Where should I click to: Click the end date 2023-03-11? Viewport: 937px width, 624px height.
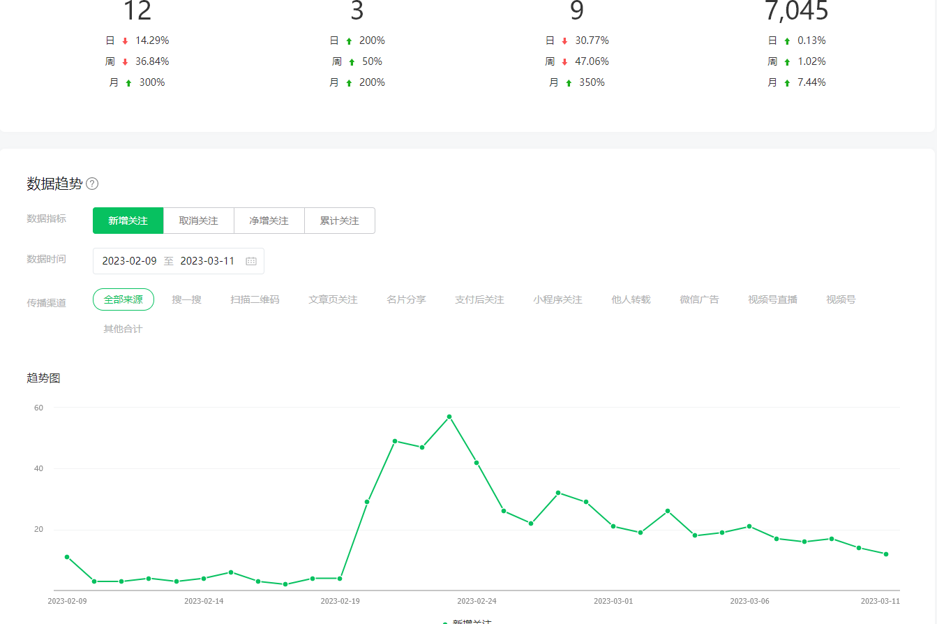point(207,261)
